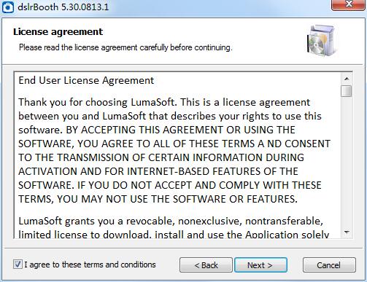
Task: Proceed using the 'Next >' button
Action: point(260,265)
